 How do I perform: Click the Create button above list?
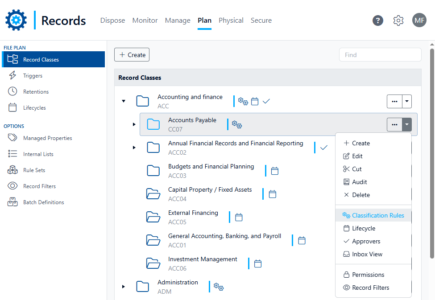tap(132, 55)
